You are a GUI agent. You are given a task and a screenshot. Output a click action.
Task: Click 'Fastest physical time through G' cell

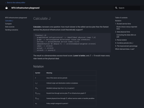[70, 98]
